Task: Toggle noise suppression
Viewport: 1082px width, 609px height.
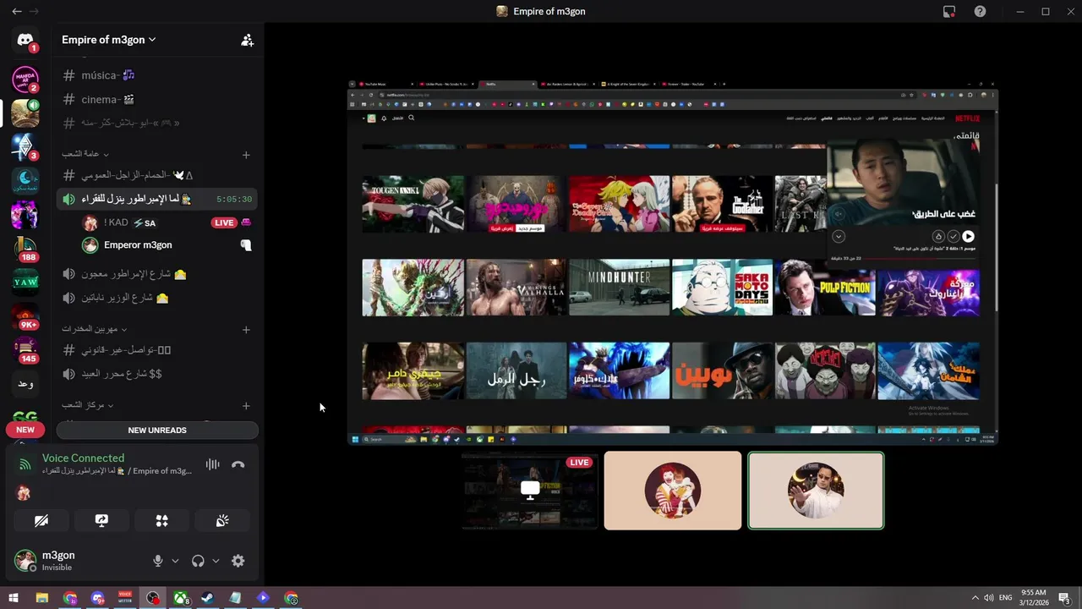Action: (x=212, y=464)
